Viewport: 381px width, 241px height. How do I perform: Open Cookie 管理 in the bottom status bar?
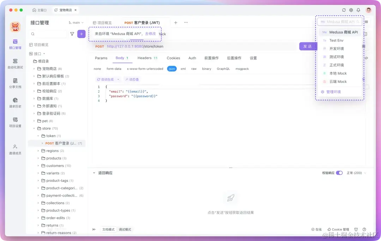pyautogui.click(x=338, y=229)
